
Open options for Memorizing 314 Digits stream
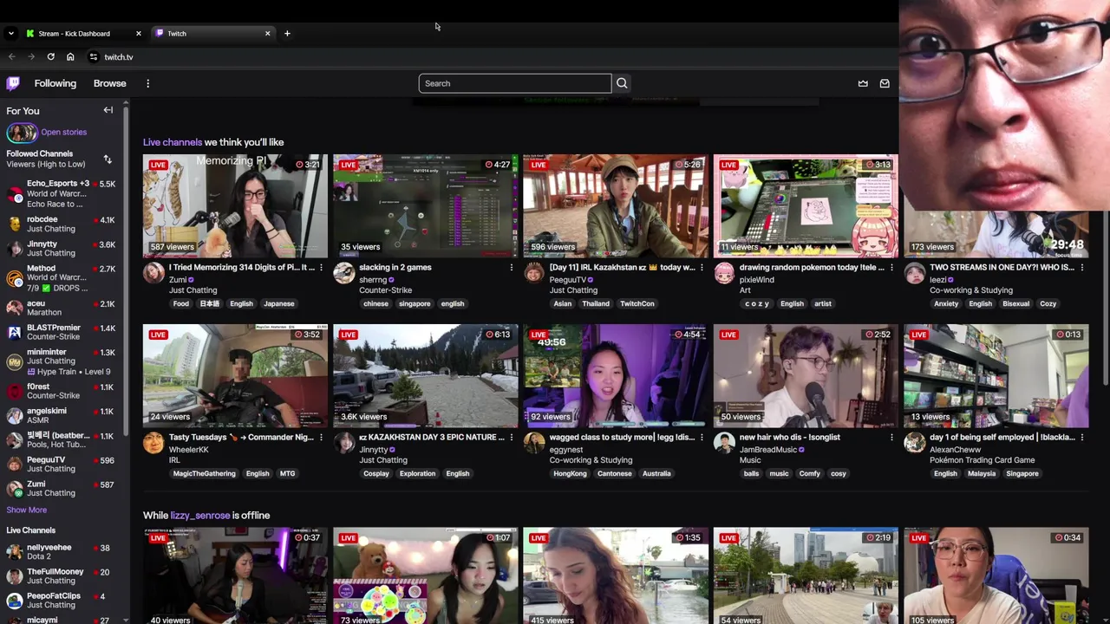[x=321, y=268]
